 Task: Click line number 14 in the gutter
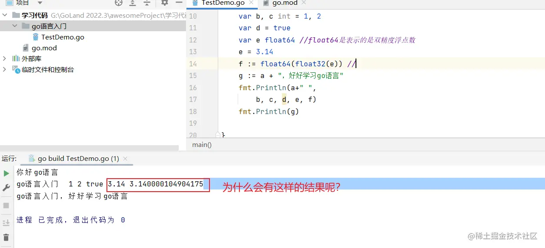coord(193,64)
